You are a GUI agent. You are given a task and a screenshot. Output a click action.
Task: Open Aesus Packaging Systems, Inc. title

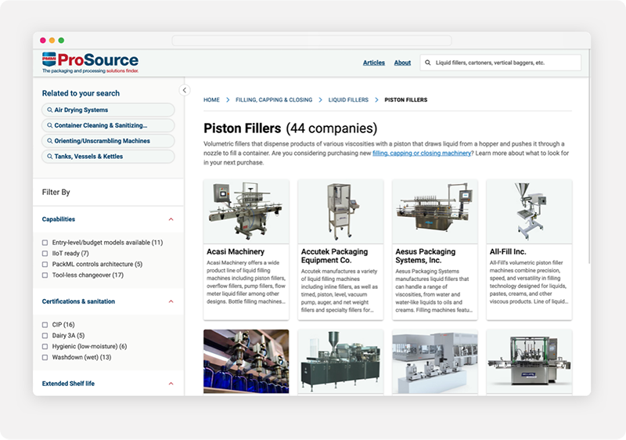coord(425,256)
